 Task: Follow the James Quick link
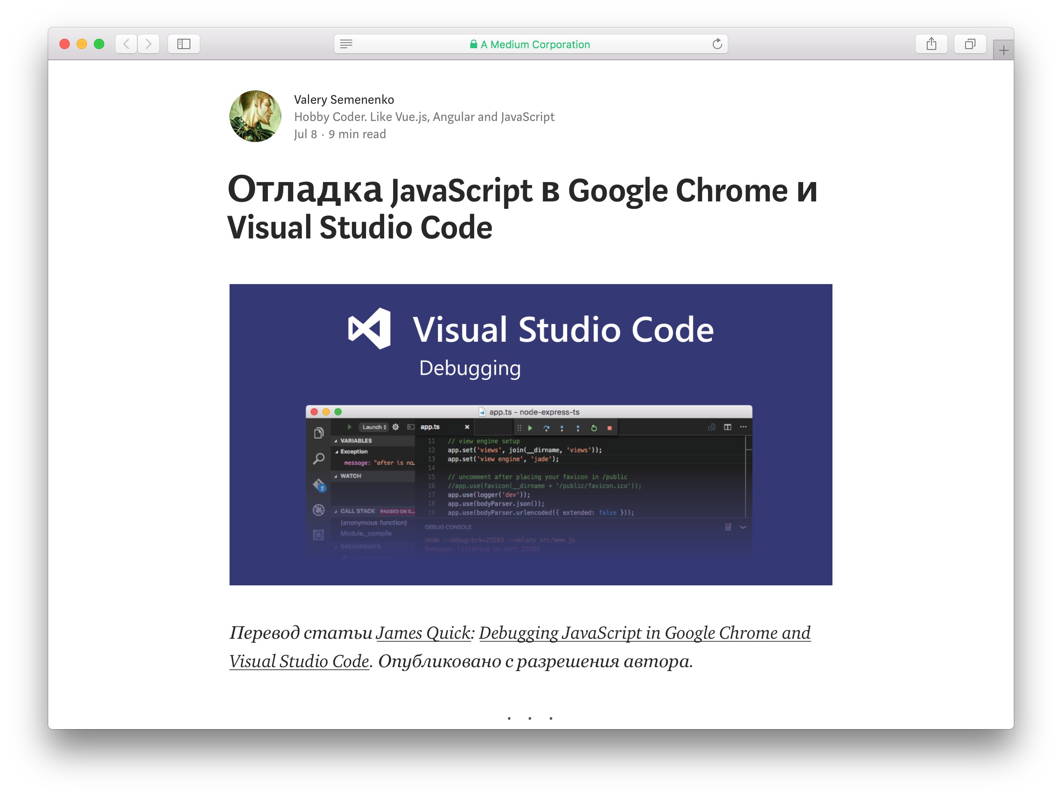pos(423,633)
